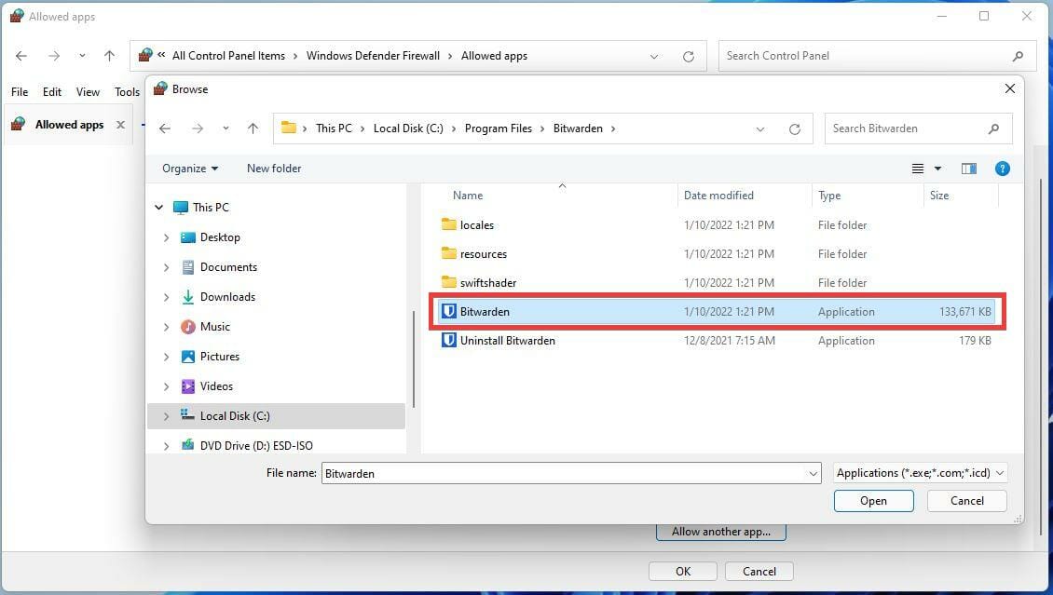Refresh the Allowed apps Control Panel window
Image resolution: width=1053 pixels, height=595 pixels.
(689, 57)
